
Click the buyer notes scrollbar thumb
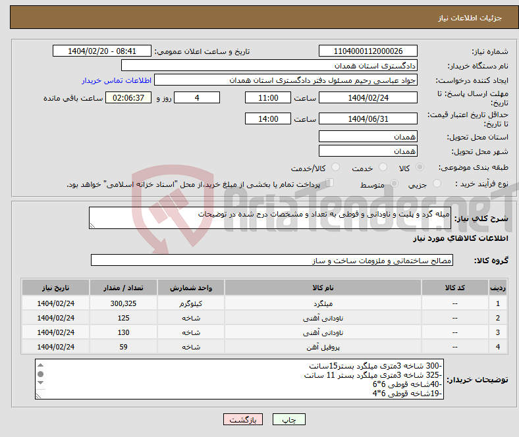(x=40, y=374)
